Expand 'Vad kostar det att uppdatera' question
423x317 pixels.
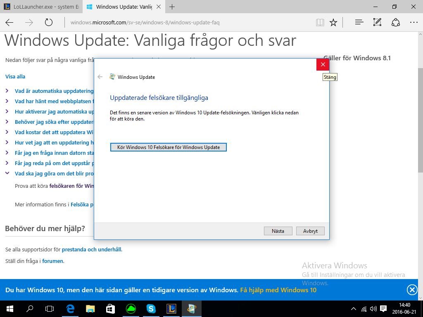point(54,132)
